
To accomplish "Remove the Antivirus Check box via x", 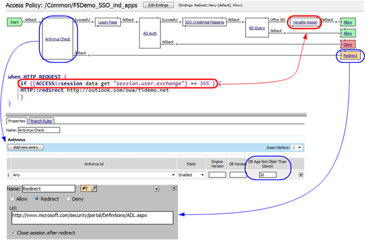I will point(70,18).
